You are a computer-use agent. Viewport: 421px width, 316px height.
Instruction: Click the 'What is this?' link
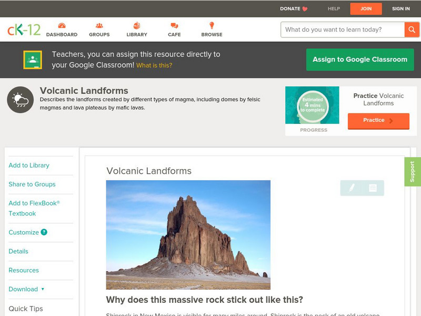[154, 65]
